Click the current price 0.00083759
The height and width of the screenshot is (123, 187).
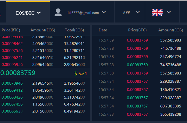pos(18,73)
